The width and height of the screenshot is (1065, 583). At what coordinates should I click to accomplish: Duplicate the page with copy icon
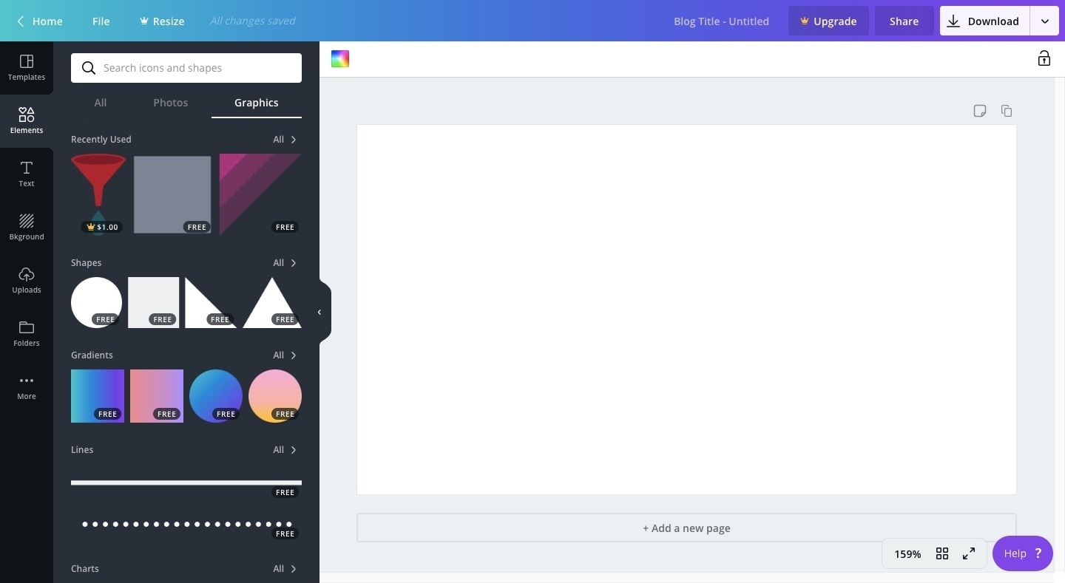click(1007, 111)
